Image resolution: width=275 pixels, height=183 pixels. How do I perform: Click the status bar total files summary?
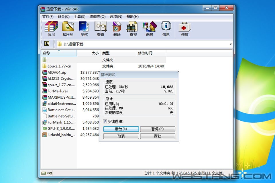click(184, 173)
